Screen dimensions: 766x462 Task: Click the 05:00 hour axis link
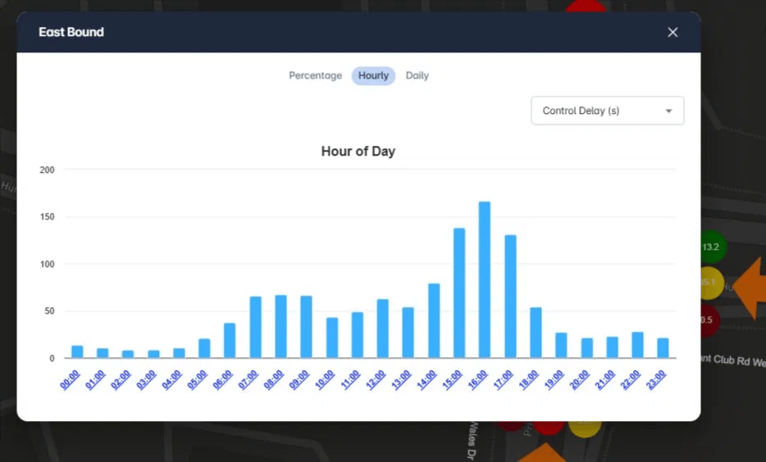(x=197, y=379)
